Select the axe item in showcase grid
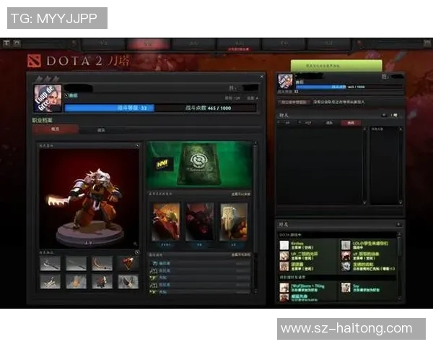The width and height of the screenshot is (433, 347). click(x=50, y=263)
